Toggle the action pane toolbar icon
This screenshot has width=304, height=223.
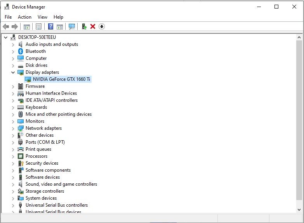click(60, 26)
